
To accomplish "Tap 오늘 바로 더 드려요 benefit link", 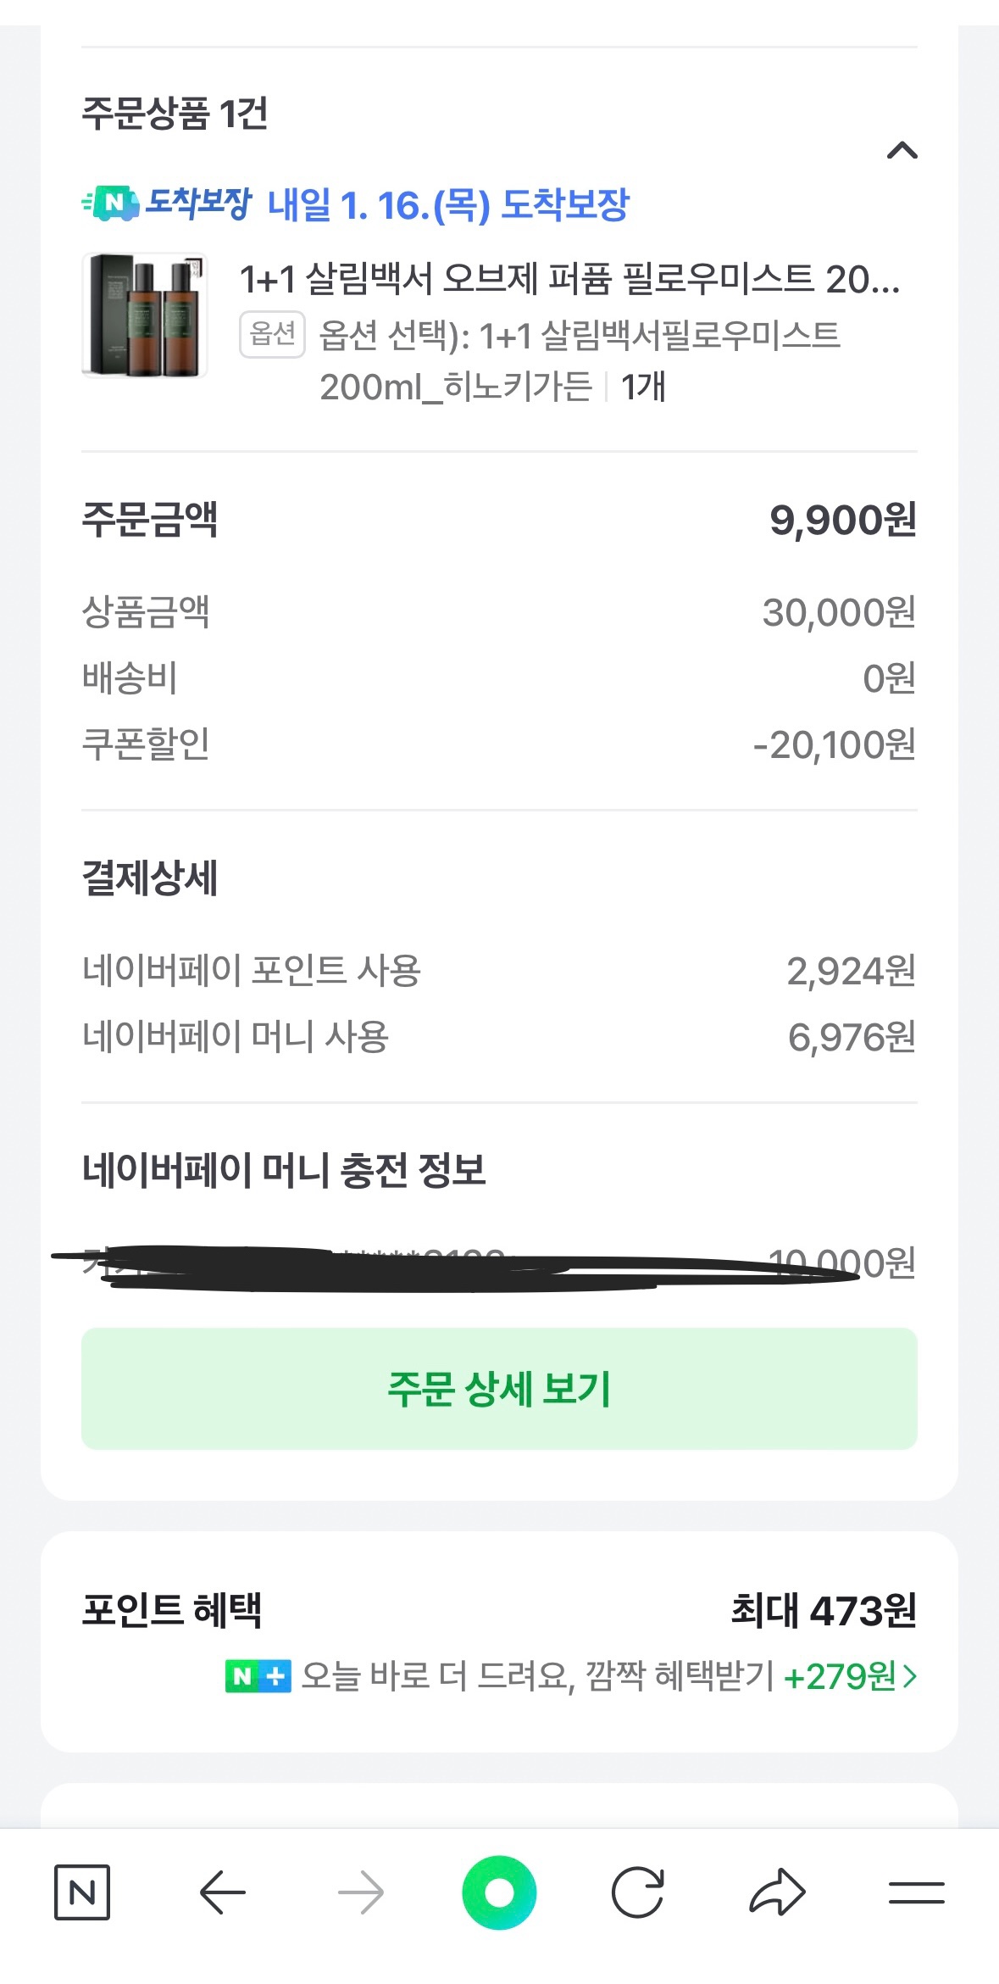I will click(537, 1676).
